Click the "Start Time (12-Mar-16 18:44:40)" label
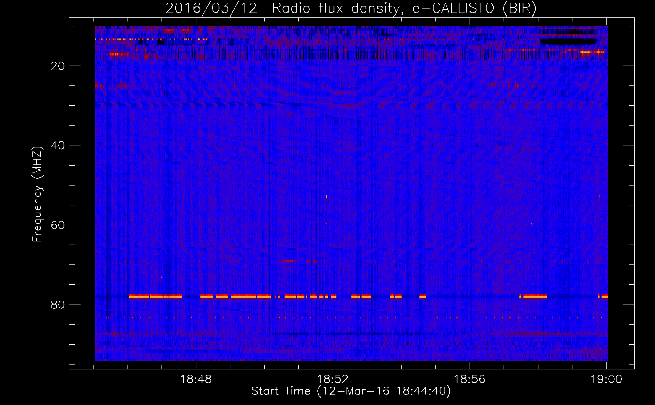Viewport: 655px width, 405px height. coord(351,391)
